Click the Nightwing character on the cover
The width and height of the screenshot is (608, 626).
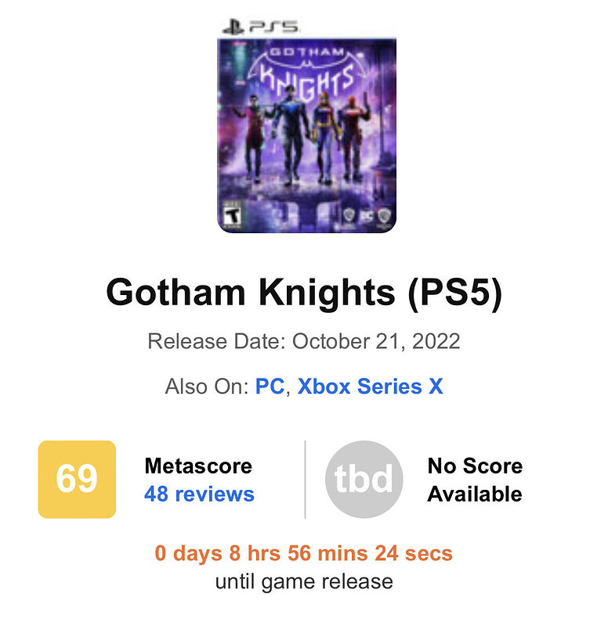click(x=291, y=135)
